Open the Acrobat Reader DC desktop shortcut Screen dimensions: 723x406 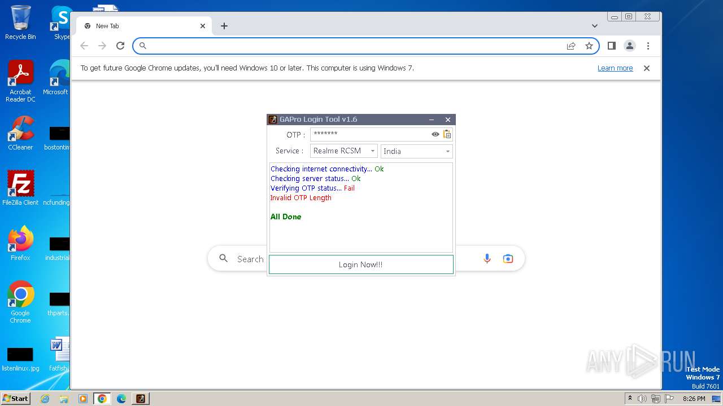[x=20, y=81]
